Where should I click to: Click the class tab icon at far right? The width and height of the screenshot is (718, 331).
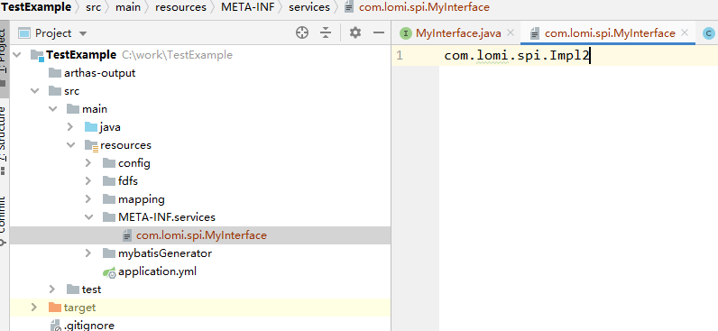(x=709, y=33)
